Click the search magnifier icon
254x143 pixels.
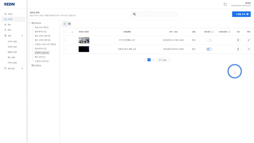click(134, 14)
